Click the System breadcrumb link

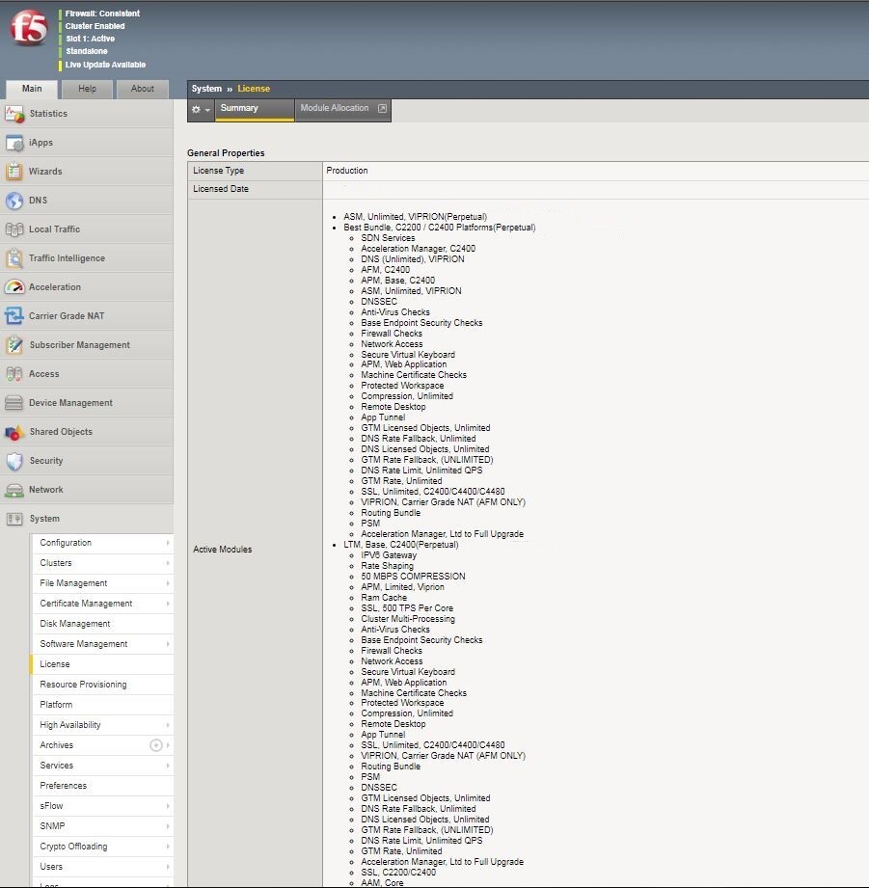[x=206, y=89]
